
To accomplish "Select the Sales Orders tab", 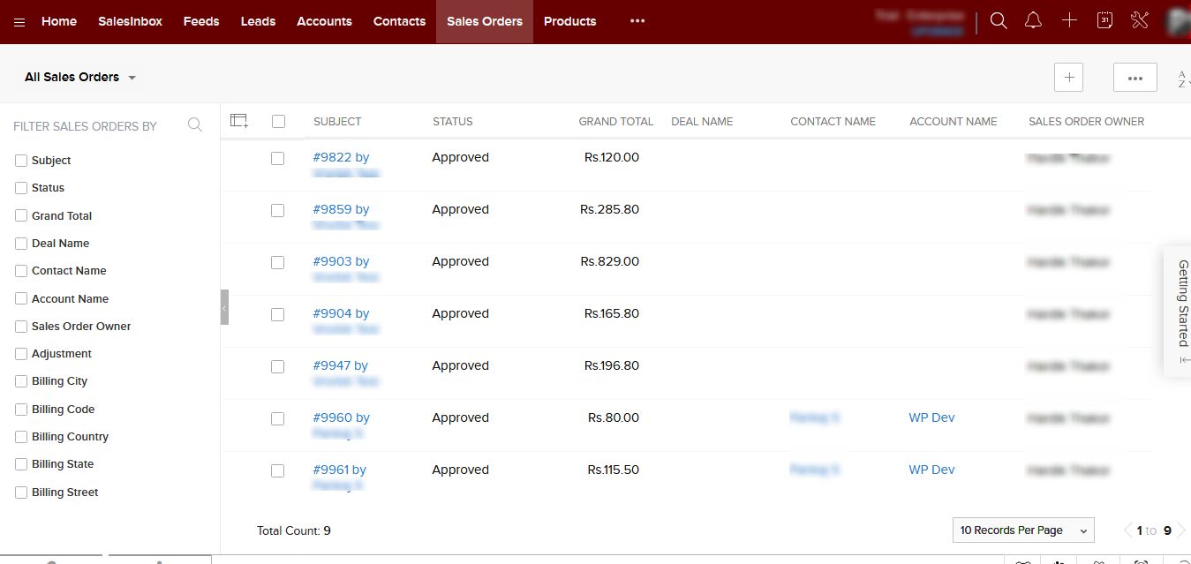I will pos(485,21).
